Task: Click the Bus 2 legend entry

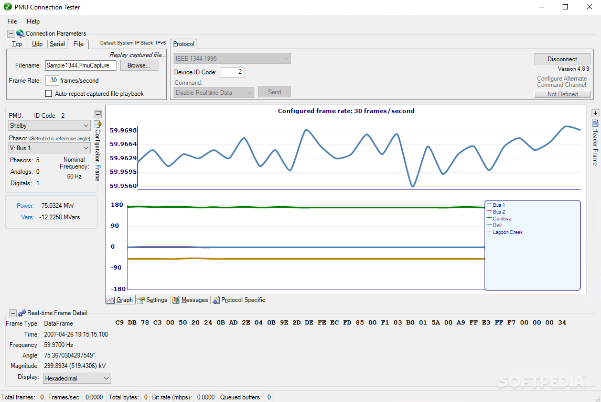Action: [496, 212]
